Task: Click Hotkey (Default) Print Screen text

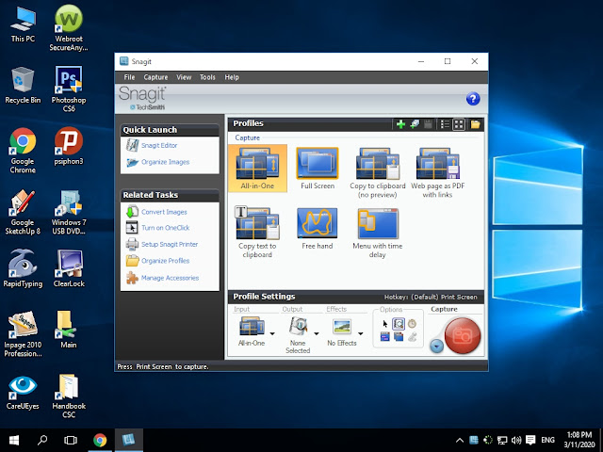Action: click(431, 298)
